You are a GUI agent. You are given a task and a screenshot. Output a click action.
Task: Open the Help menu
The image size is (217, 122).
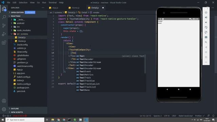61,2
